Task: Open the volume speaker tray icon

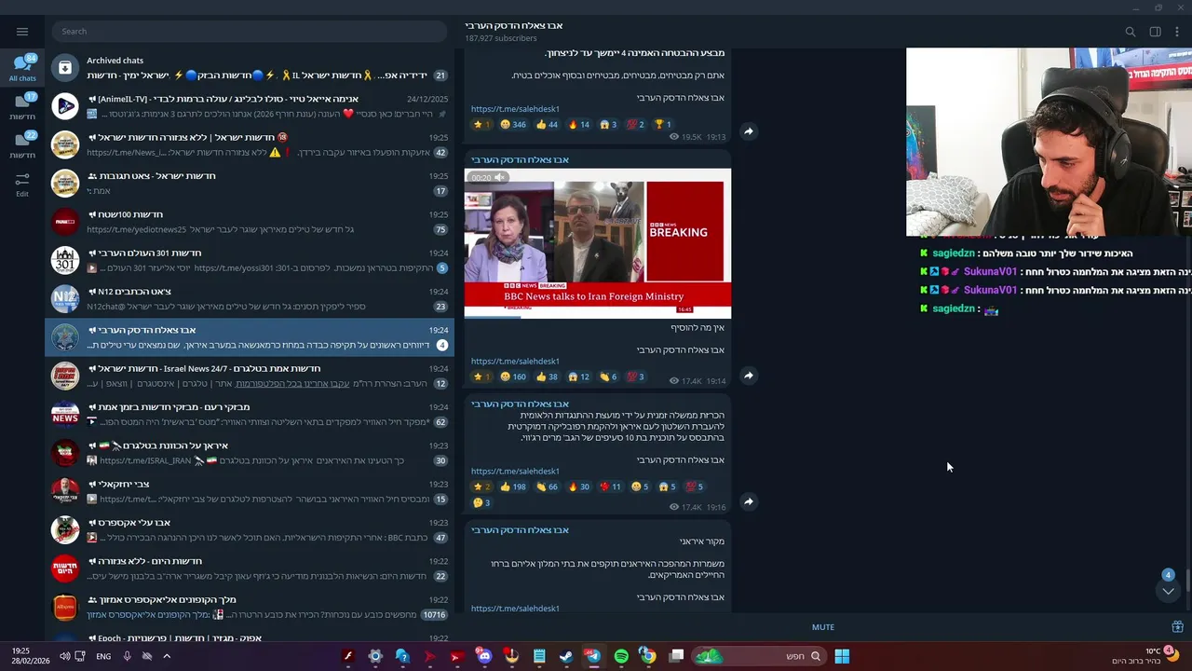Action: (65, 656)
